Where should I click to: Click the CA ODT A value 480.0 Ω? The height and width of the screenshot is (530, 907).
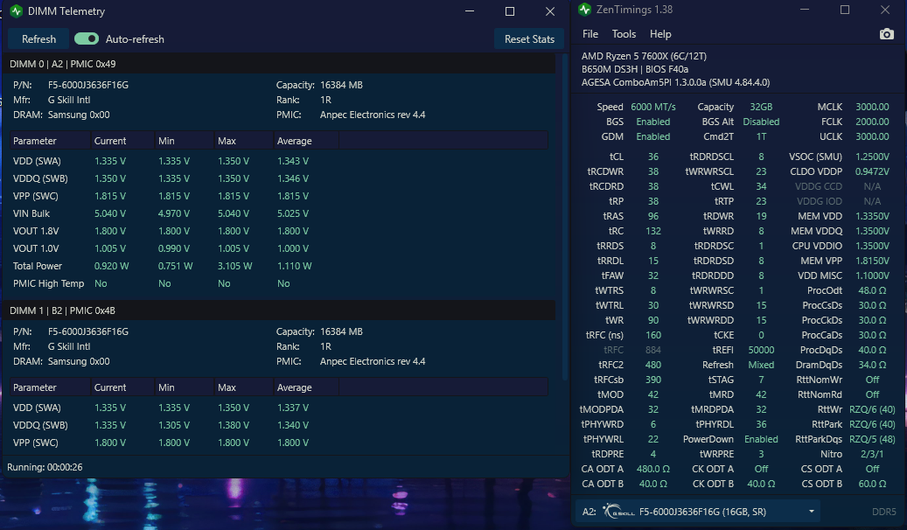tap(653, 469)
